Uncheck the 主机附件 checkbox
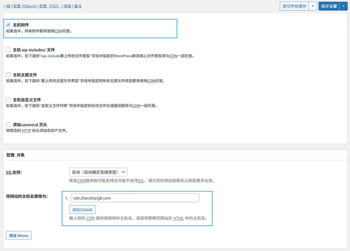 point(8,25)
